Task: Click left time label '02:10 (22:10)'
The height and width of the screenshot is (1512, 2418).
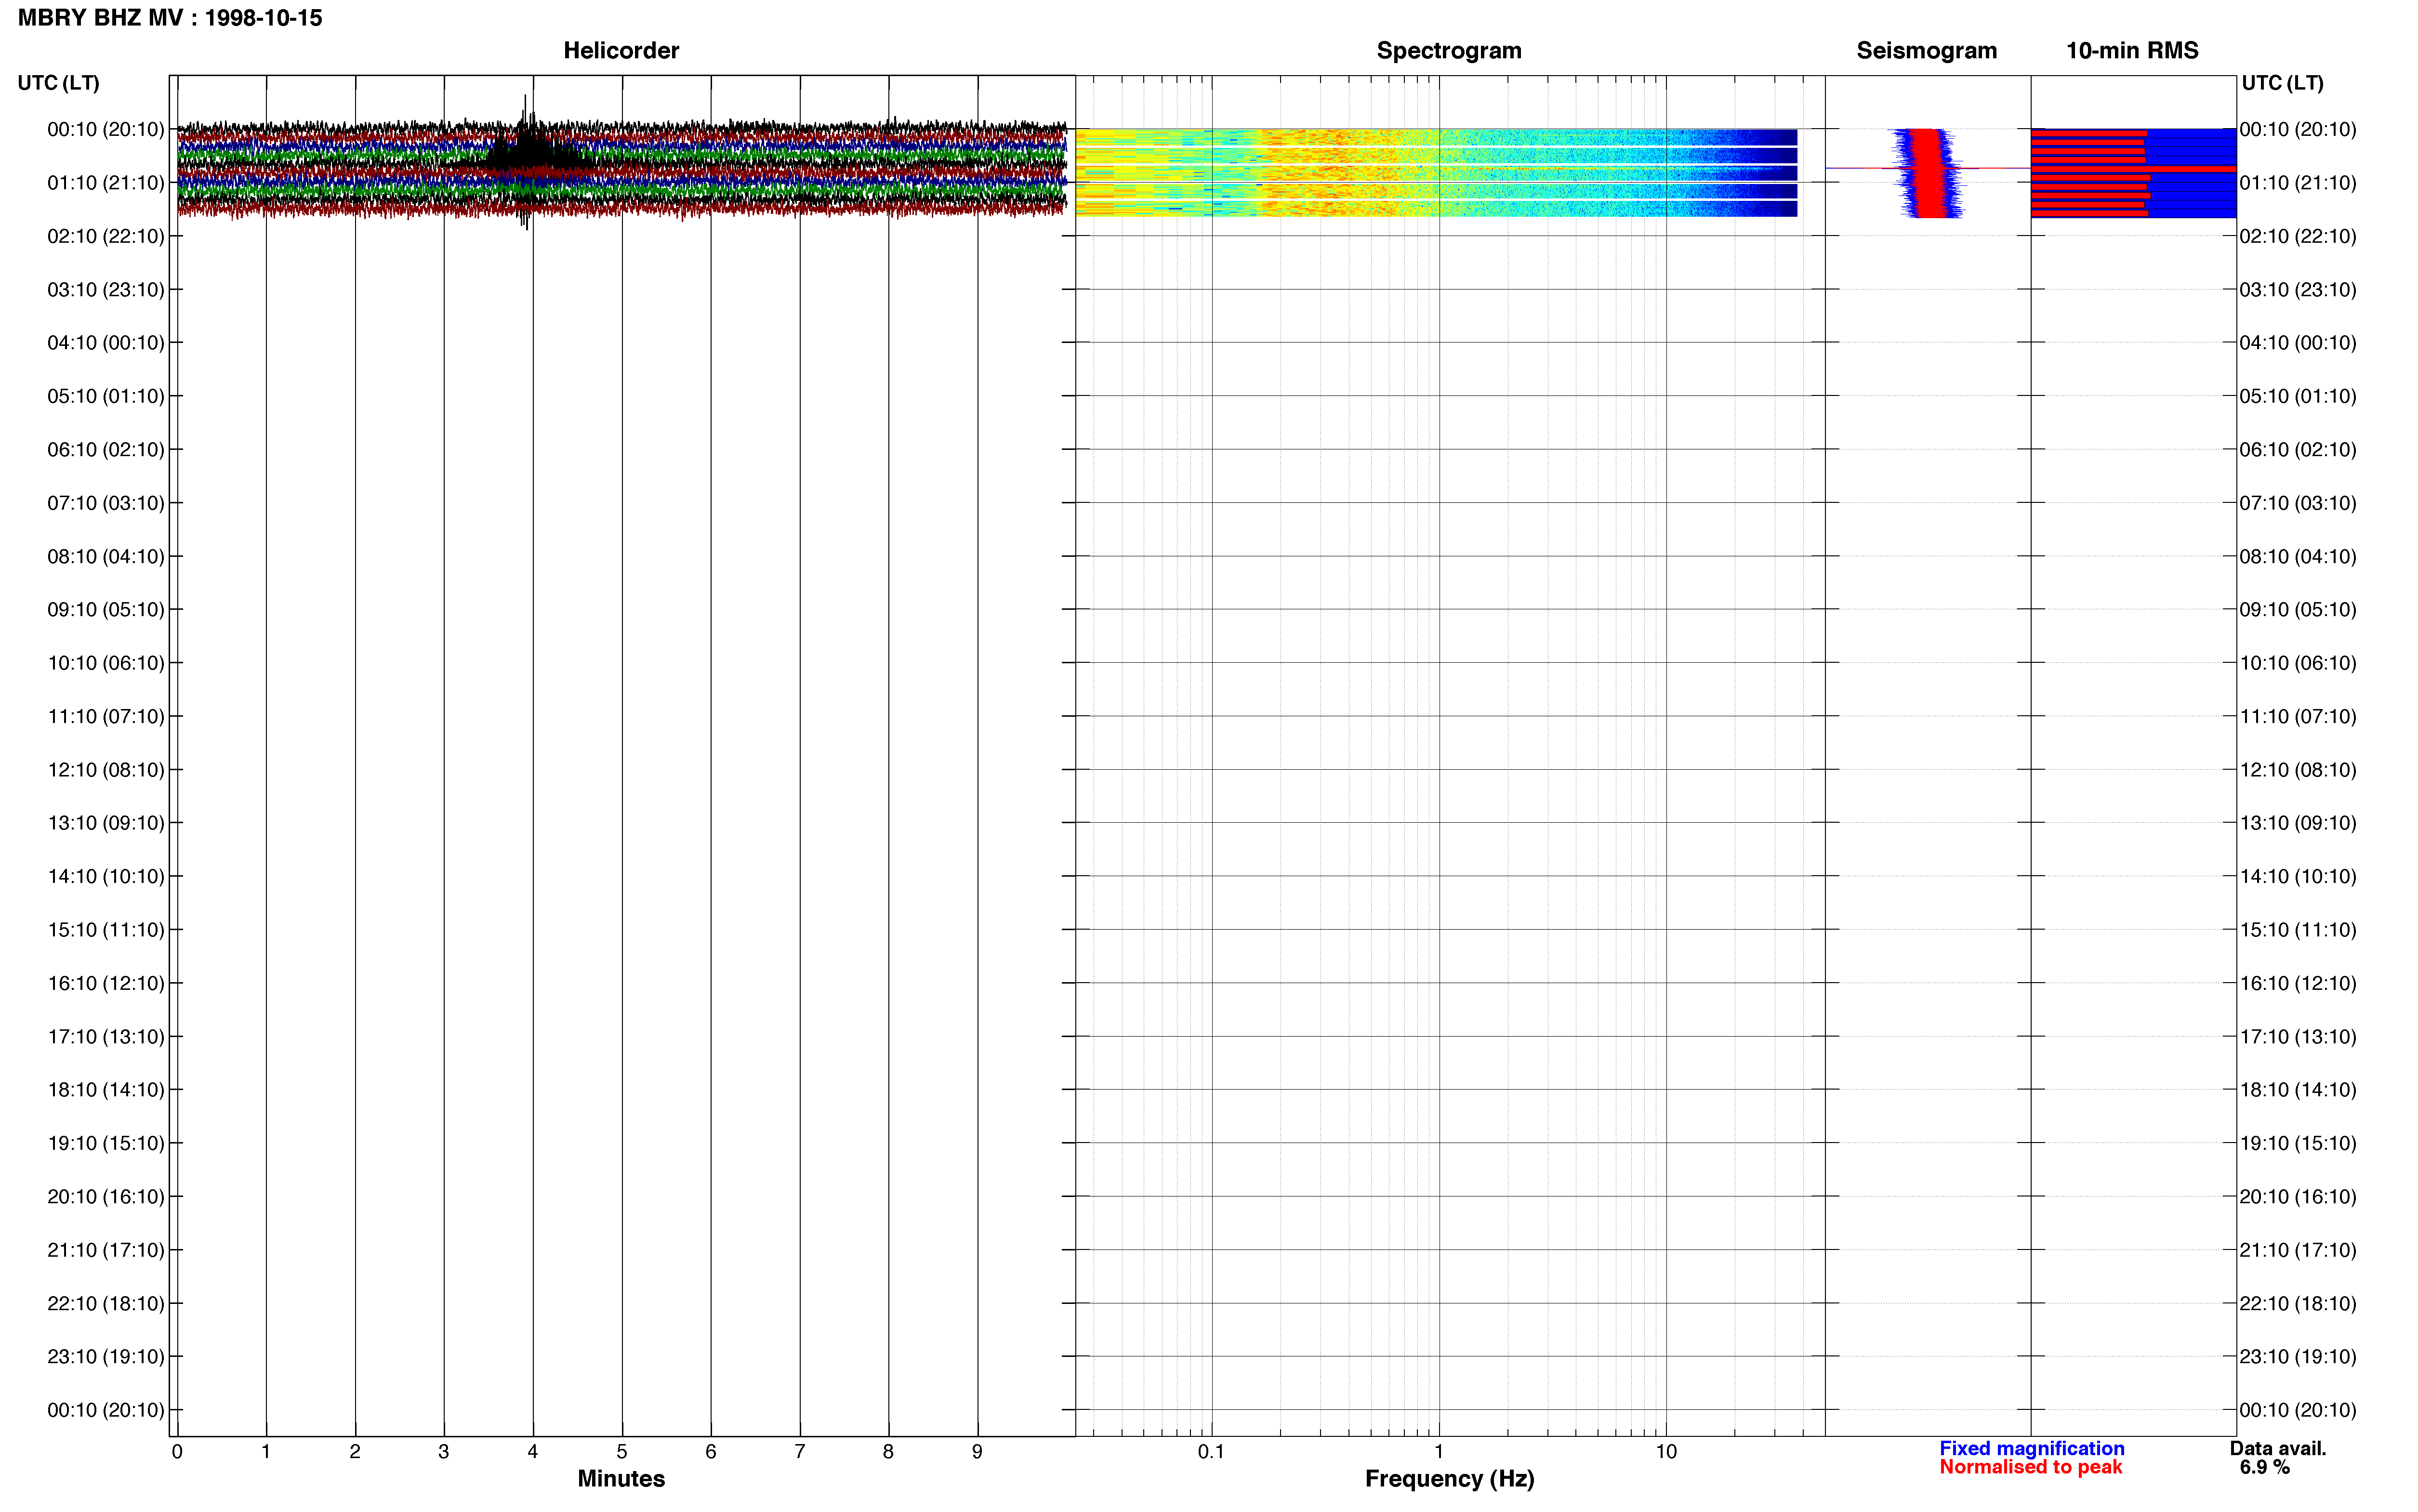Action: pyautogui.click(x=106, y=236)
